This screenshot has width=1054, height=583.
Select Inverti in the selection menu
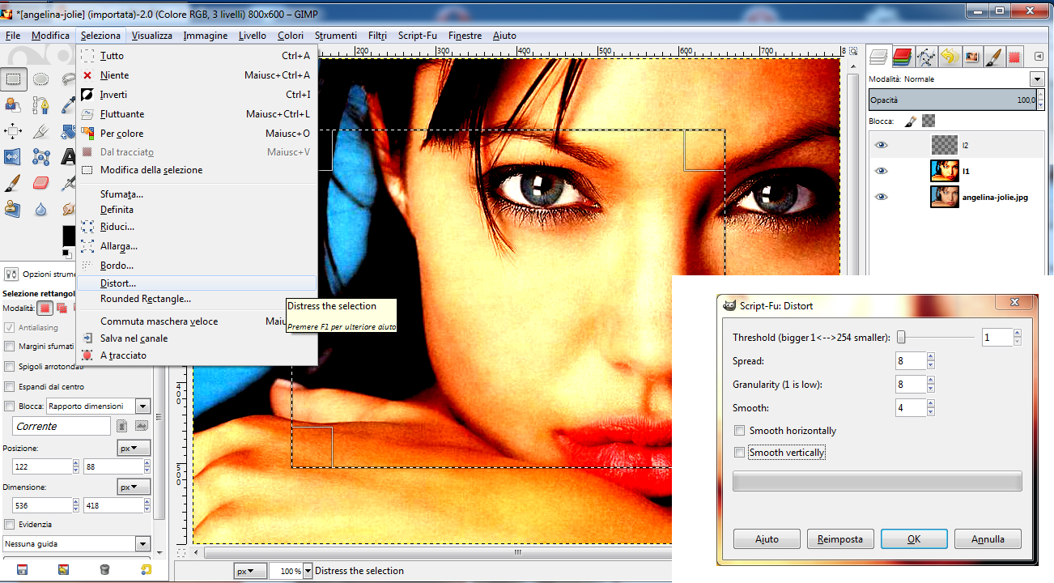pos(197,95)
